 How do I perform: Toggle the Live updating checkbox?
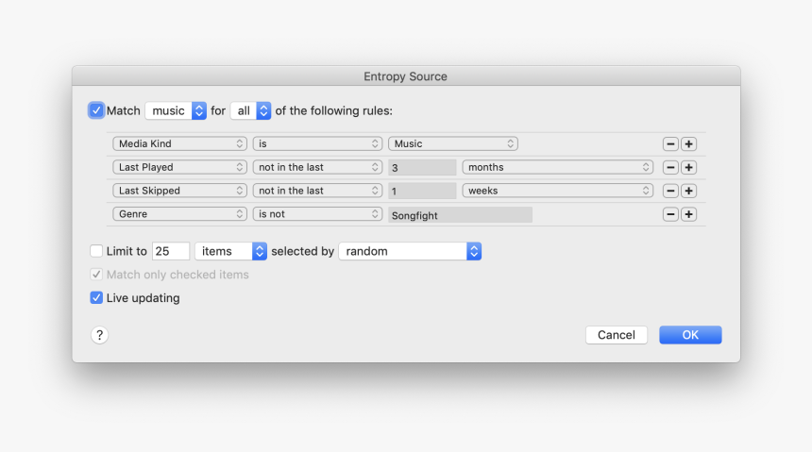[96, 297]
